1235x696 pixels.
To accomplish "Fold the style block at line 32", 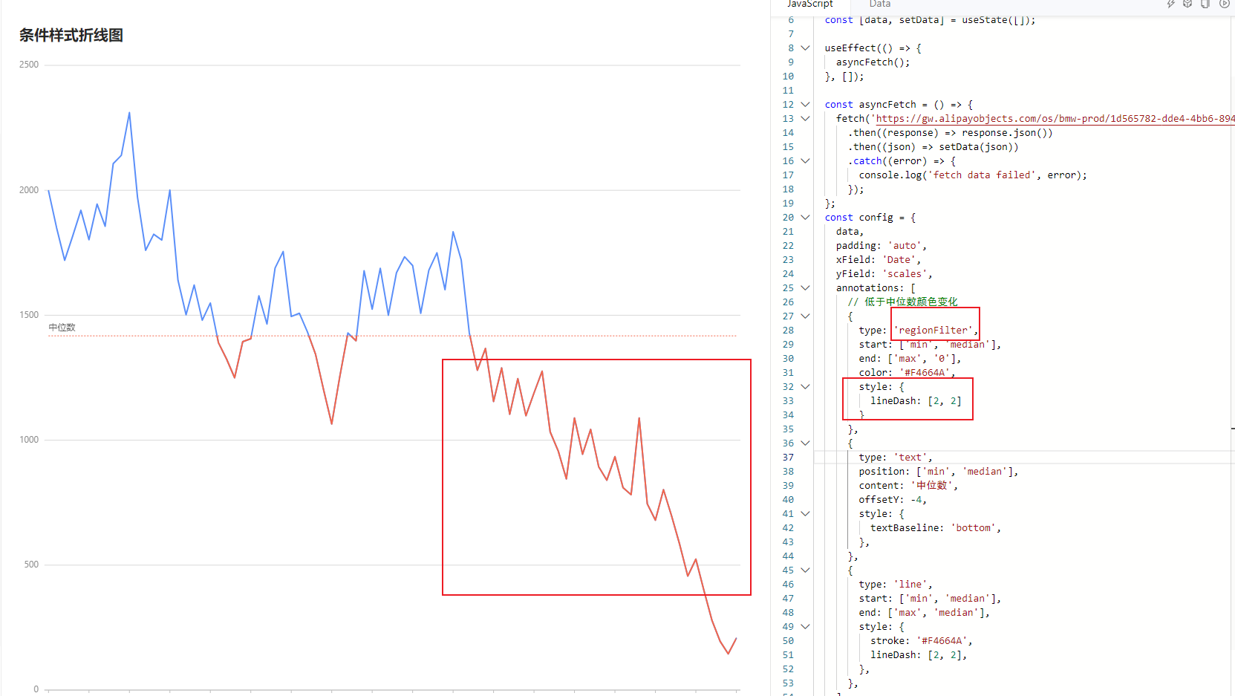I will tap(805, 386).
